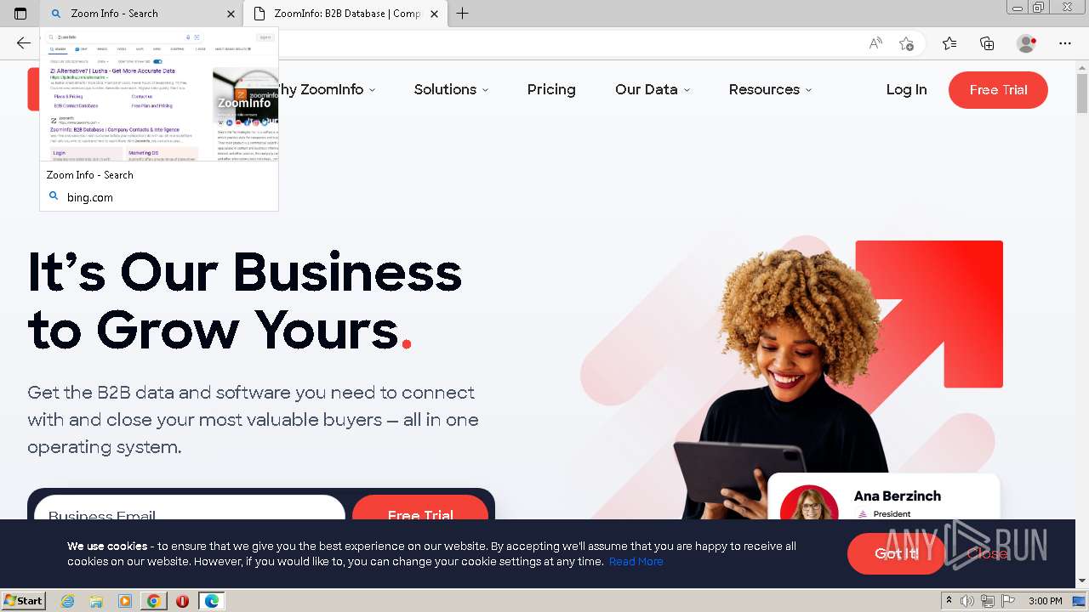Add a new browser tab
The image size is (1089, 612).
[x=462, y=14]
